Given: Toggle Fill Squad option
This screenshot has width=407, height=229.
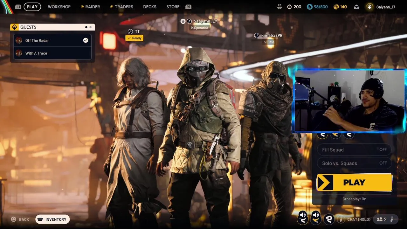Looking at the screenshot, I should [x=354, y=150].
